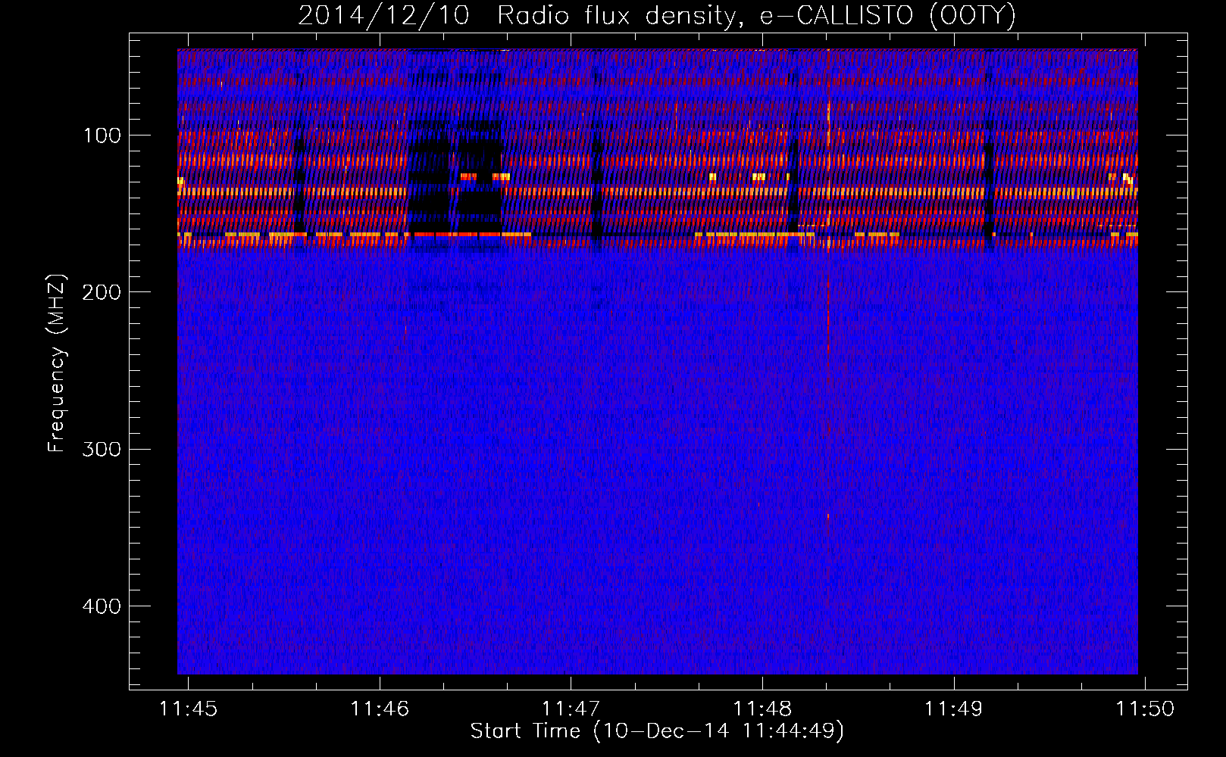
Task: Click the 11:50 time tick label
Action: pyautogui.click(x=1145, y=709)
